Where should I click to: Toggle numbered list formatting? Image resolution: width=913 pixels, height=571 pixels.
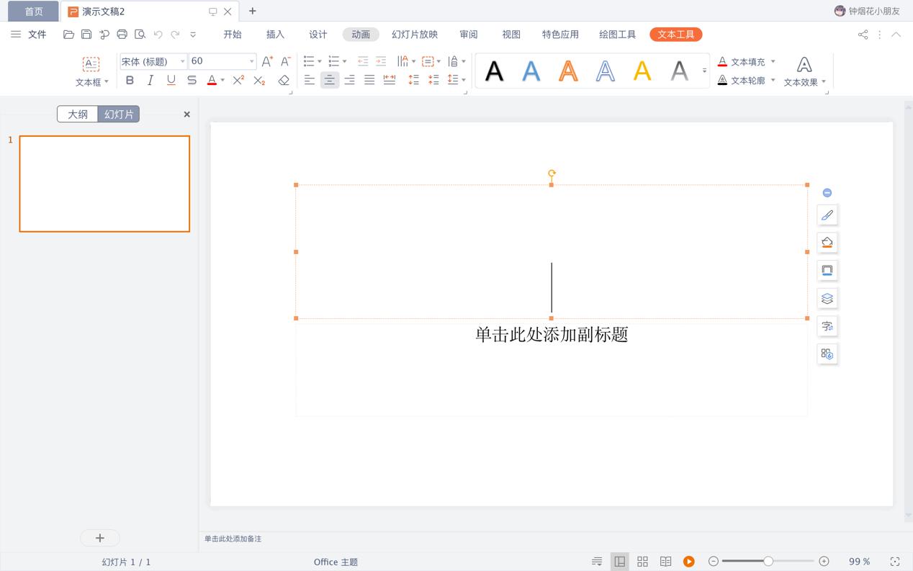[x=332, y=60]
